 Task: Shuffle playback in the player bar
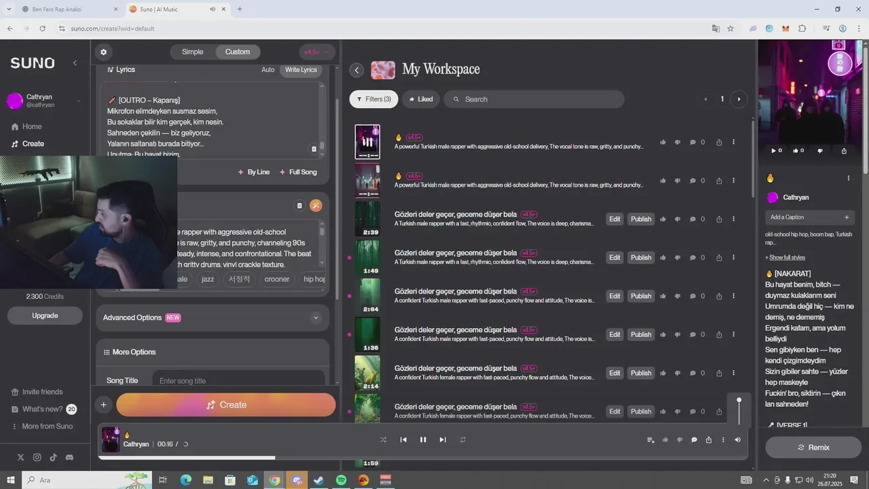tap(383, 439)
